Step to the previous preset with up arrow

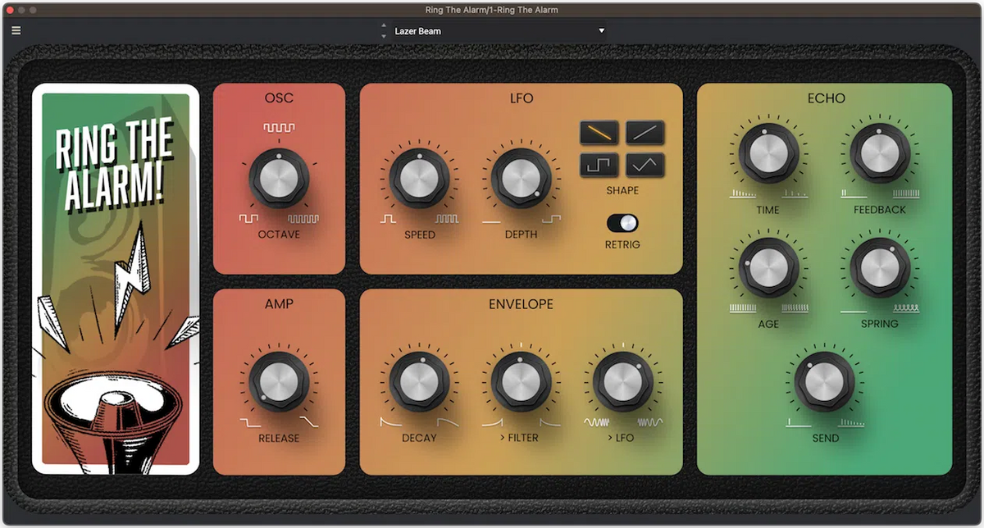coord(384,26)
